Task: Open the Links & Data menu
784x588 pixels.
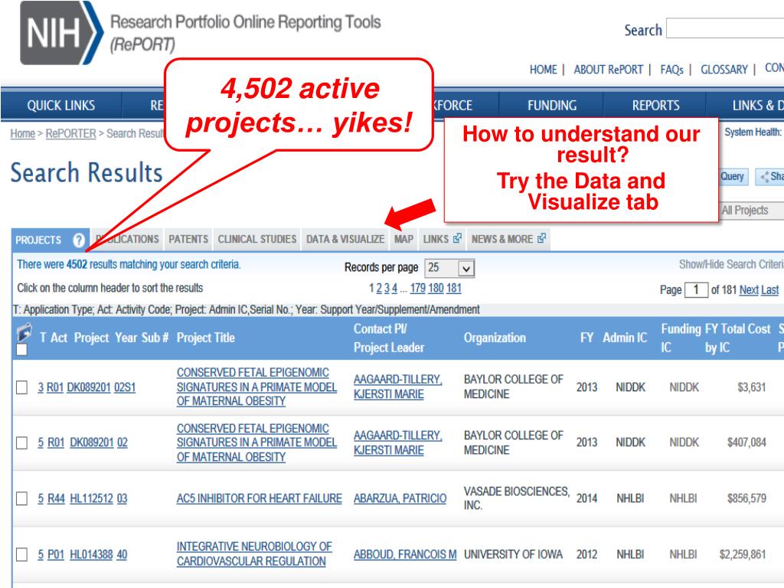Action: tap(757, 106)
